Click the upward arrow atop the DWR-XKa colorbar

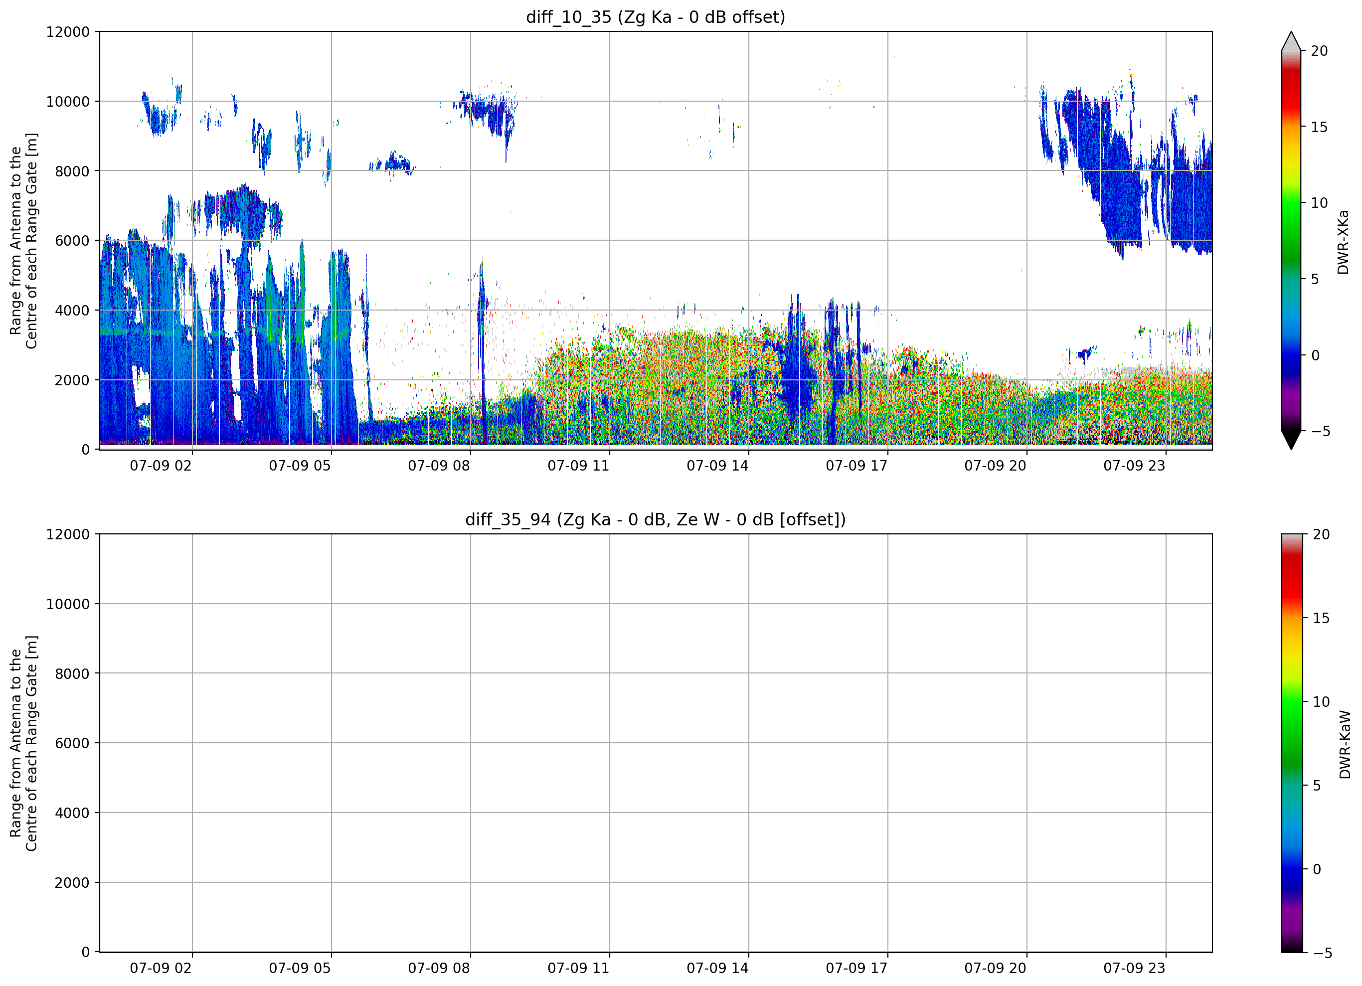coord(1291,41)
